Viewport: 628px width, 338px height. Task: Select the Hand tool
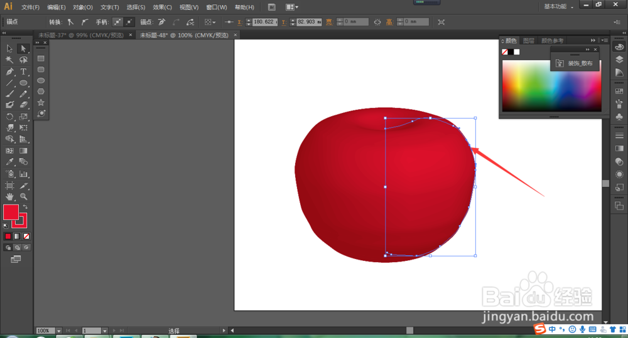pyautogui.click(x=9, y=197)
